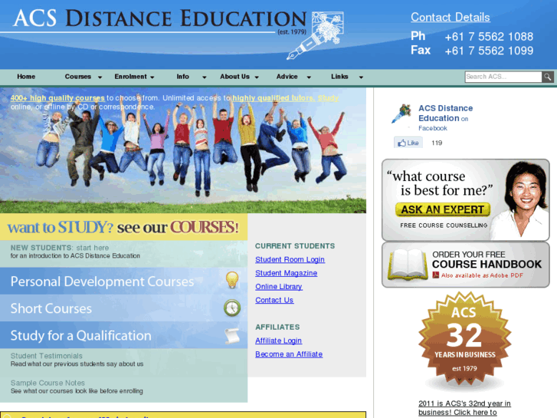Image resolution: width=557 pixels, height=418 pixels.
Task: Click the jumping people hero image
Action: click(x=183, y=150)
